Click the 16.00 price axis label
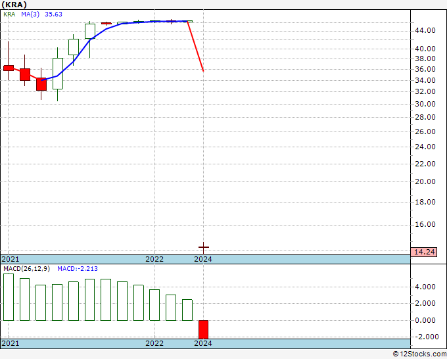 click(x=425, y=224)
